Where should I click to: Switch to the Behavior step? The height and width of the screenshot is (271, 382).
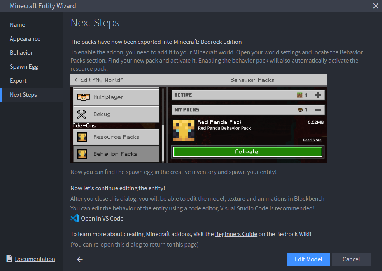point(21,53)
